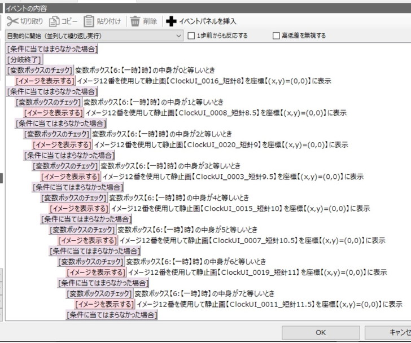This screenshot has height=343, width=411.
Task: Select the topmost 条件に当てはまらなかった場合 row
Action: click(x=52, y=49)
